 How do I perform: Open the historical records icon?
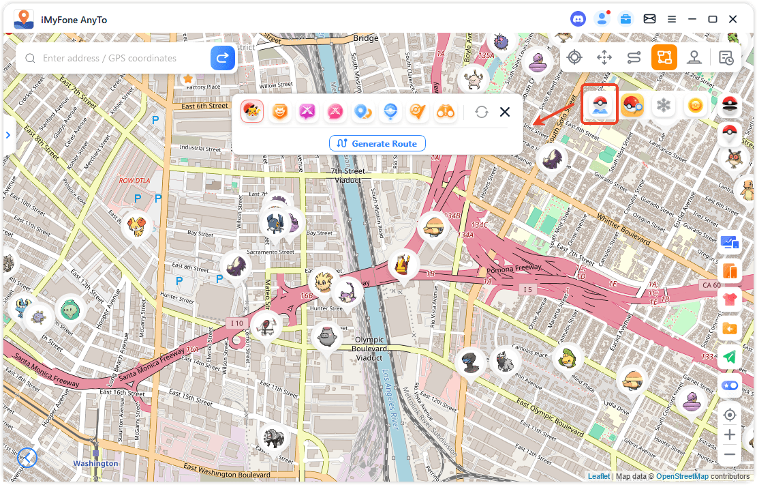[726, 57]
